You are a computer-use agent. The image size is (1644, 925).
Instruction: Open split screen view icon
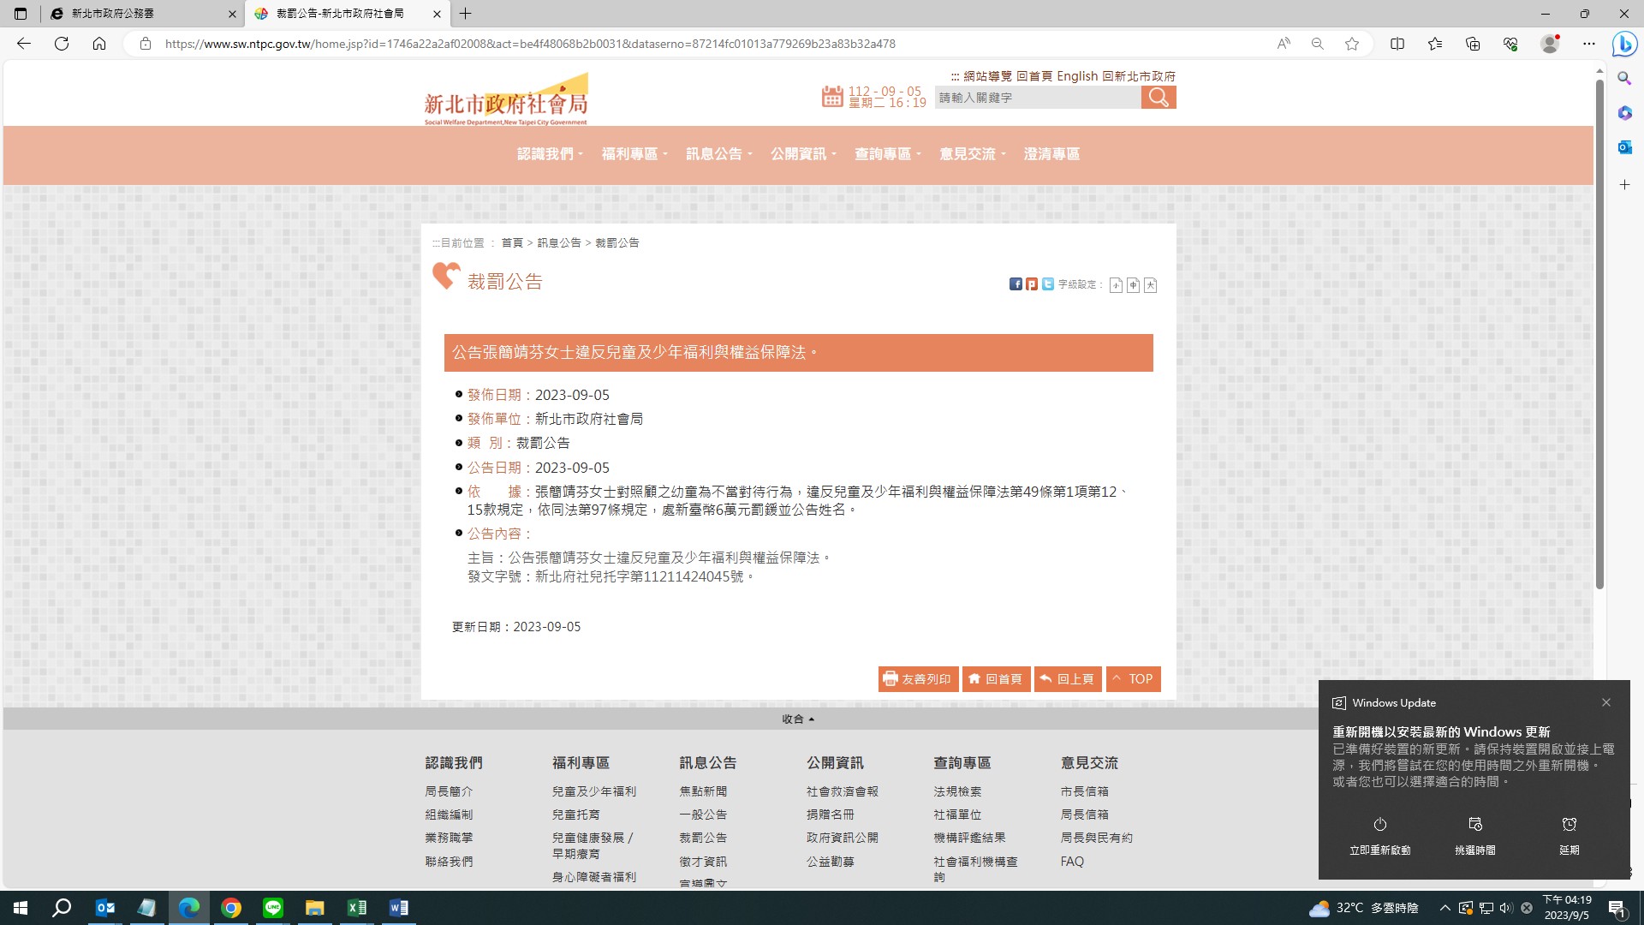tap(1397, 44)
